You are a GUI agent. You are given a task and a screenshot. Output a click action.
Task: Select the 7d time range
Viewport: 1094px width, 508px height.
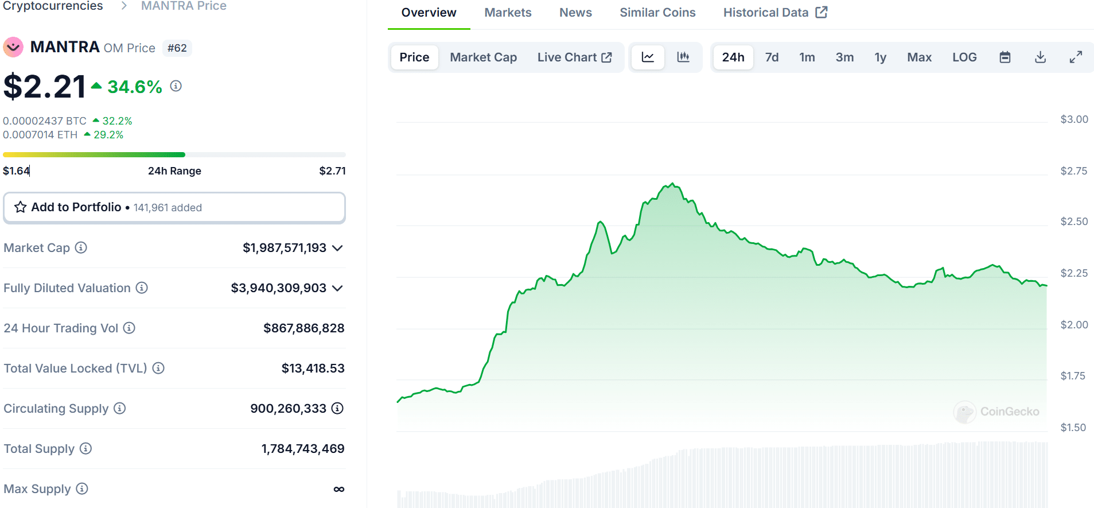coord(772,57)
